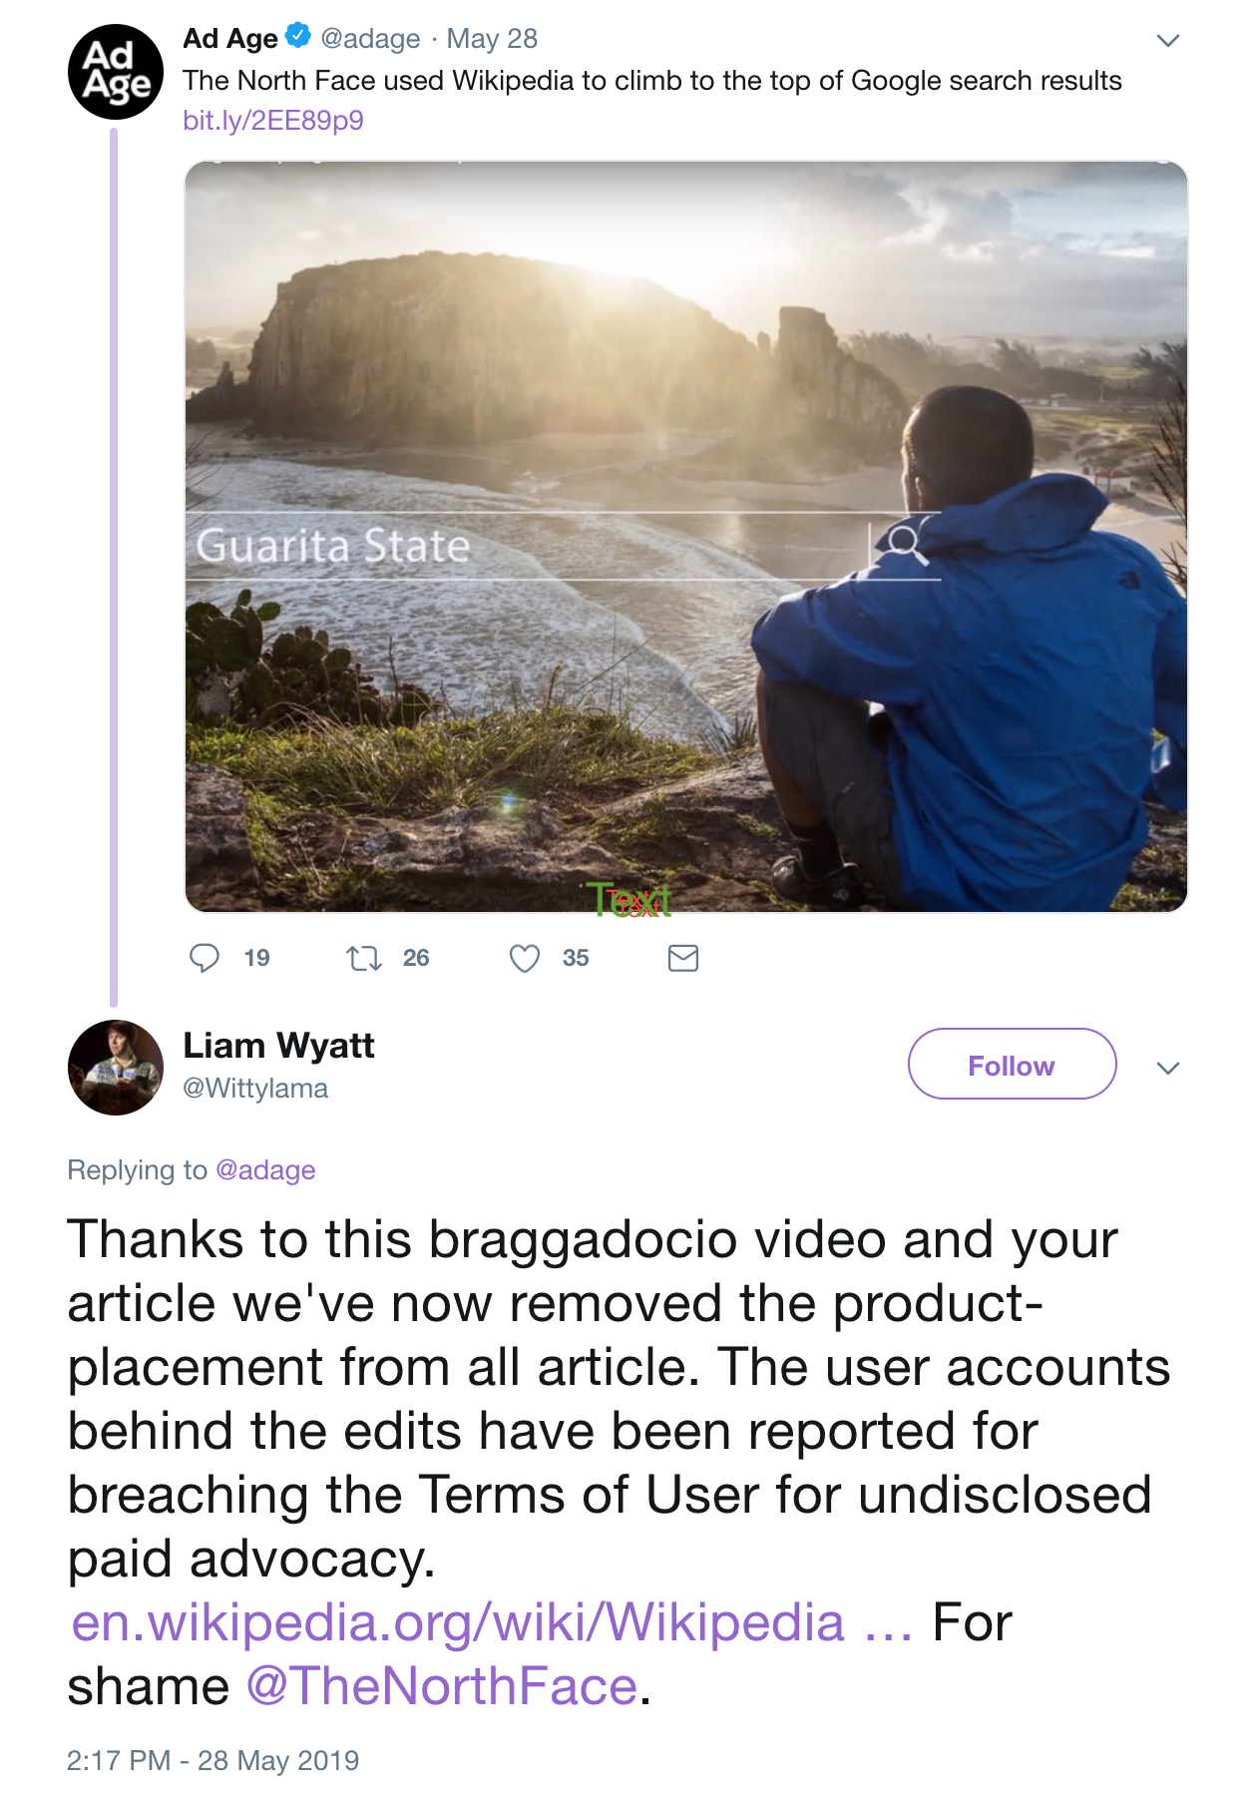Follow Liam Wyatt
The height and width of the screenshot is (1798, 1257).
tap(1012, 1065)
